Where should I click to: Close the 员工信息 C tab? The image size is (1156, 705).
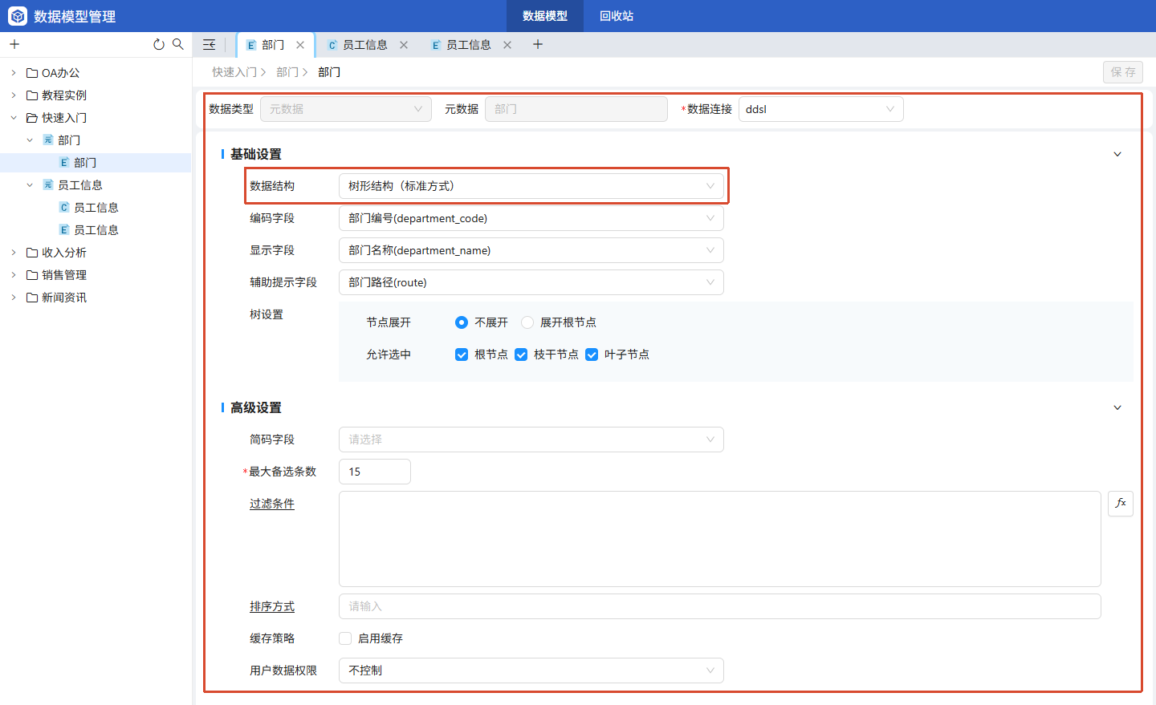coord(404,45)
